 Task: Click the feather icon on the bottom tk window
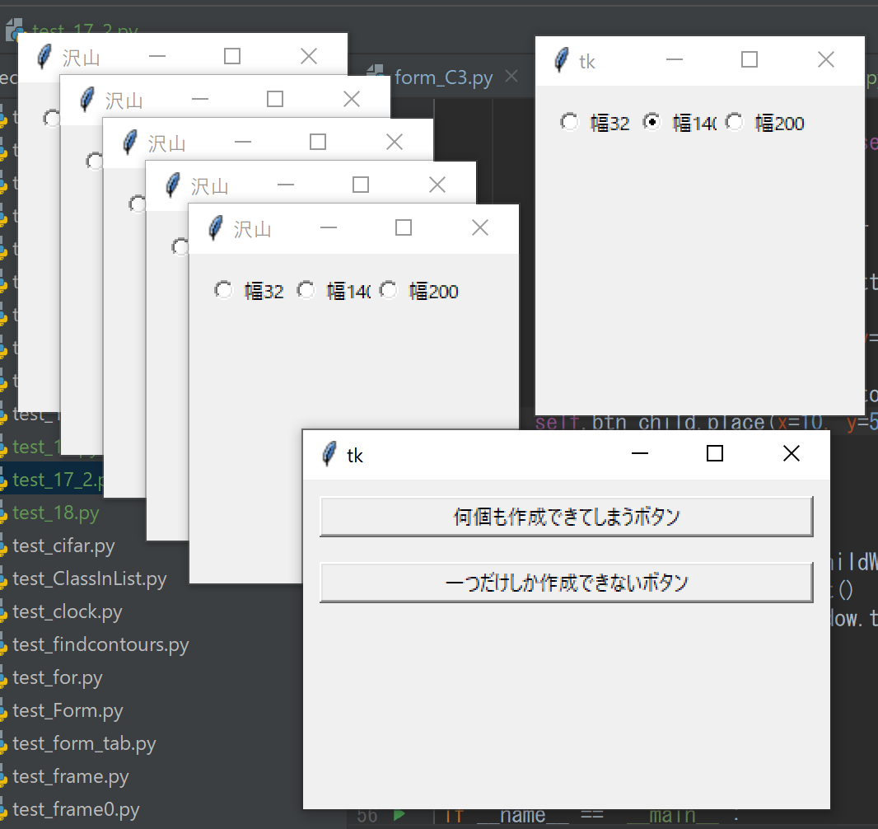pos(329,454)
